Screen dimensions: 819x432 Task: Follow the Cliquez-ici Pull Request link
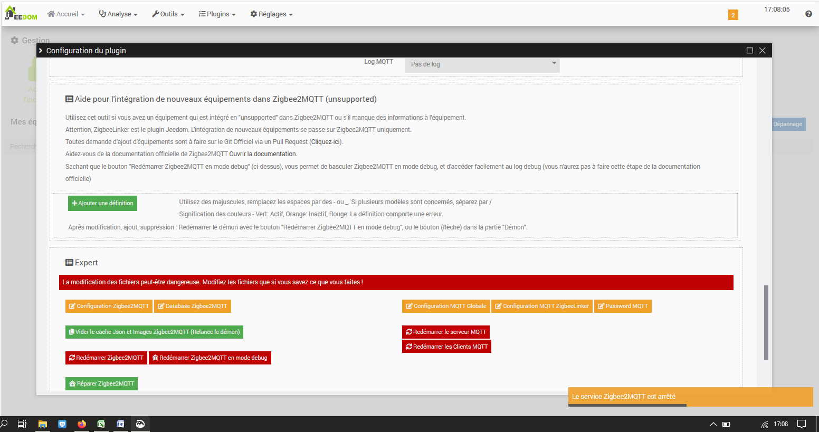pyautogui.click(x=326, y=142)
